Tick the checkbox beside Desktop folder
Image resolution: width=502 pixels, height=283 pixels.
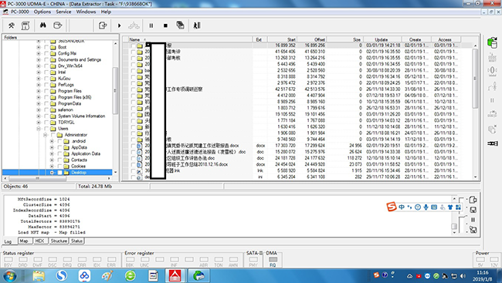(x=60, y=173)
